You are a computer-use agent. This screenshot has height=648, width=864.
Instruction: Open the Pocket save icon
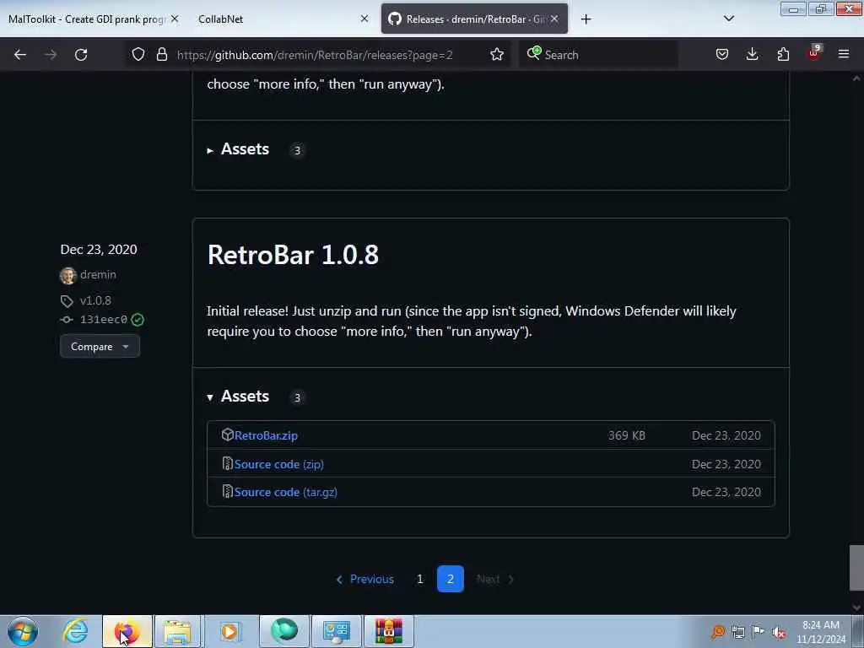[722, 54]
